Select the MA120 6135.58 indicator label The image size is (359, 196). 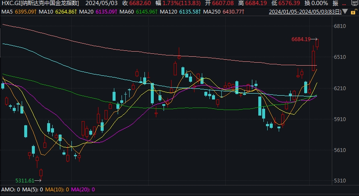[181, 11]
